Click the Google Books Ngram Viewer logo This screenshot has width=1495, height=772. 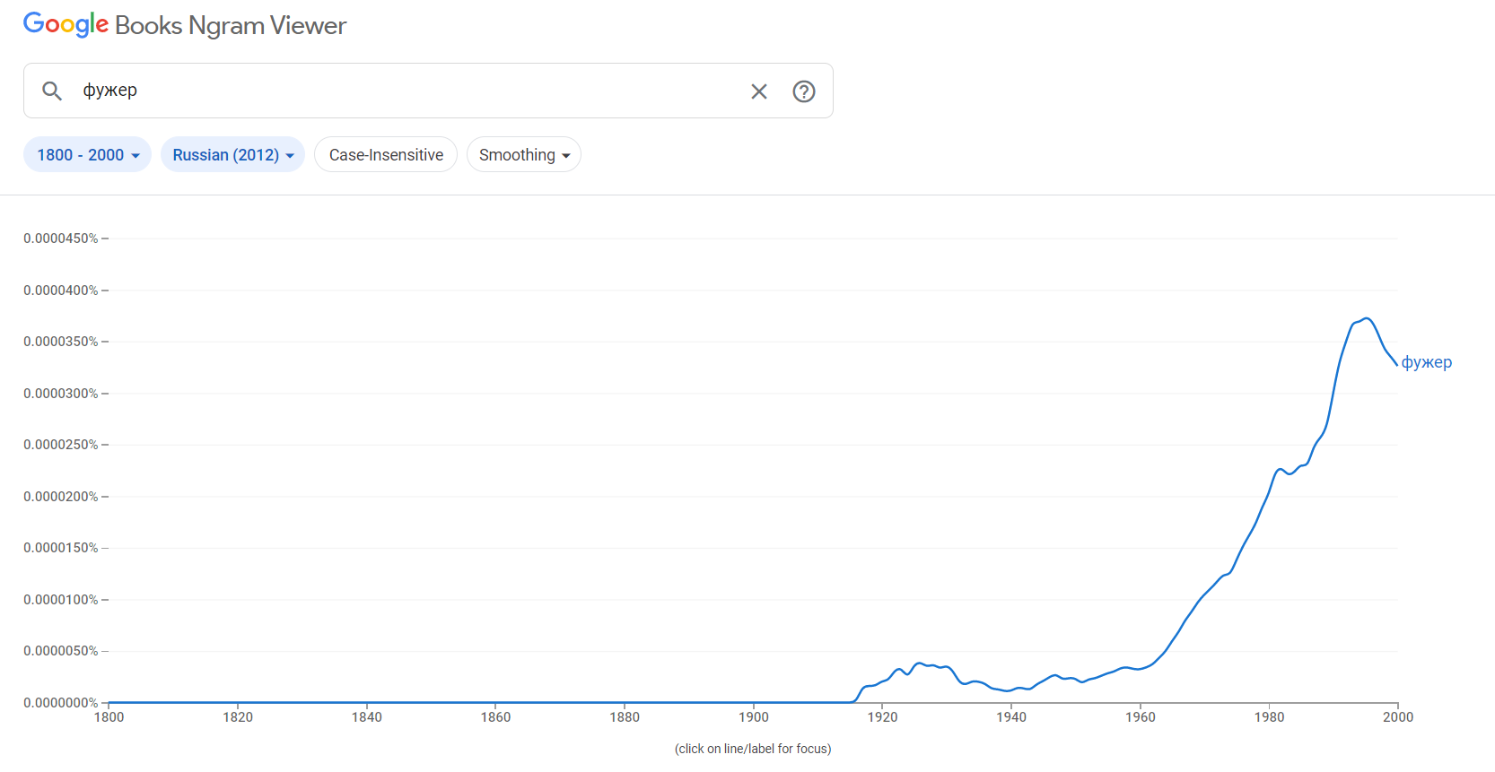click(x=185, y=25)
